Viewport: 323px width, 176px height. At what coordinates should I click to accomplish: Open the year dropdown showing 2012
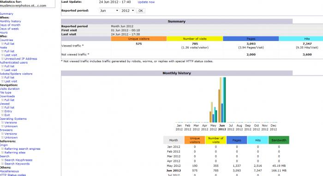click(127, 11)
